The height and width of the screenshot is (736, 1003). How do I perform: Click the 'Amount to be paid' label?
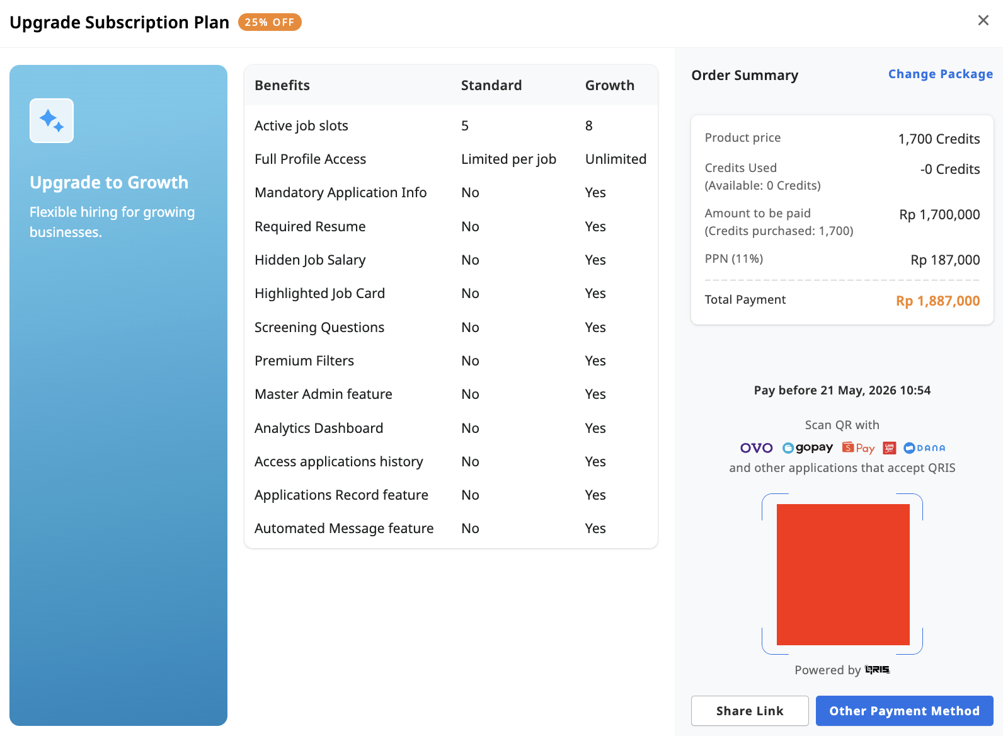click(x=758, y=214)
